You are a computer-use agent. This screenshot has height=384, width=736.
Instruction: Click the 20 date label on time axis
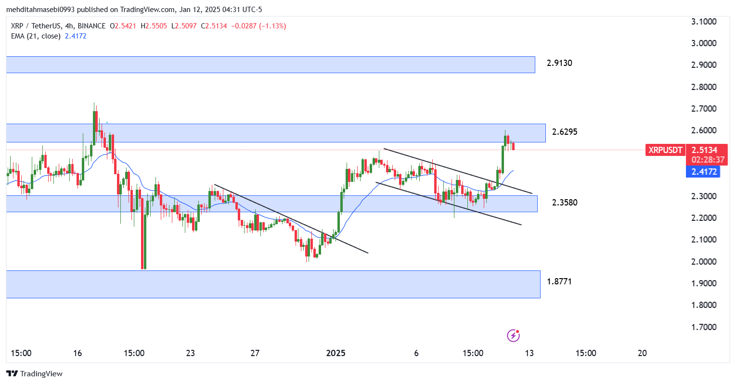click(x=642, y=353)
